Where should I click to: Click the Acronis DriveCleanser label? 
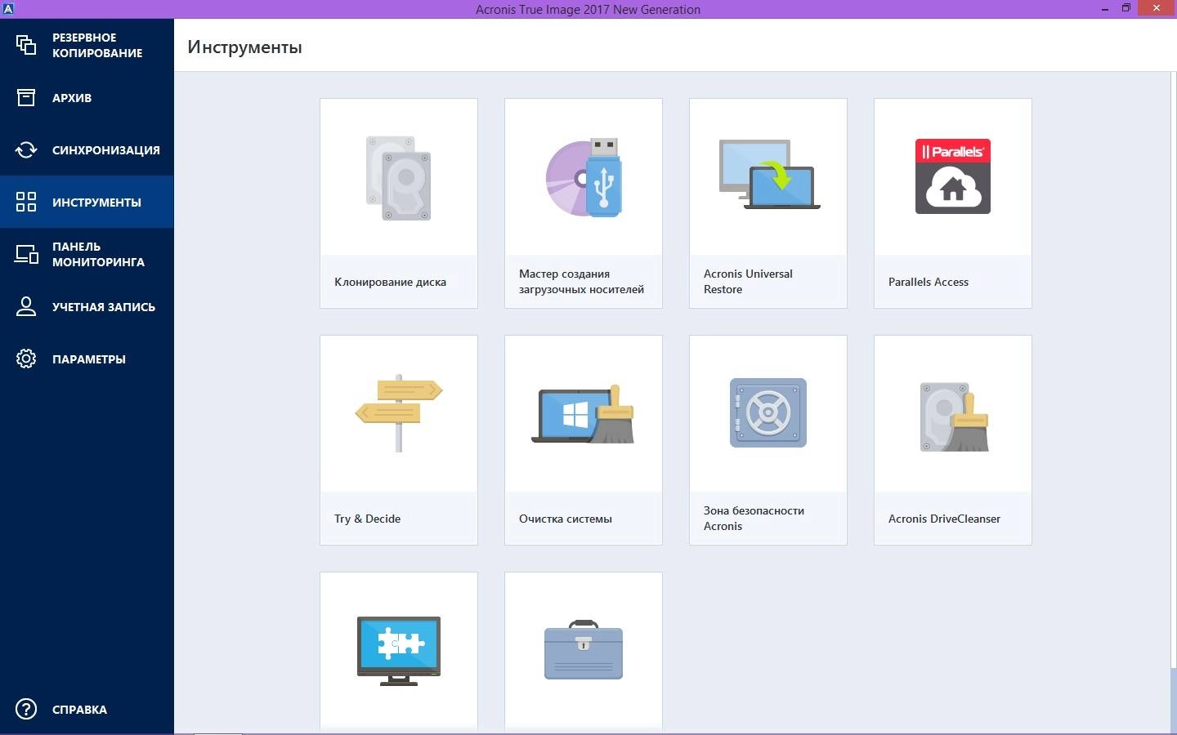[x=944, y=519]
